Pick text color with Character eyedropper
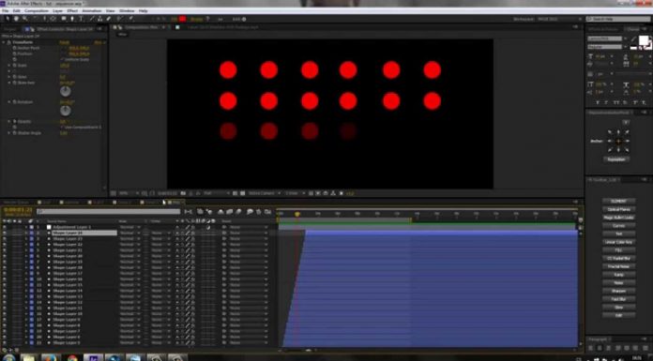653x361 pixels. tap(634, 38)
